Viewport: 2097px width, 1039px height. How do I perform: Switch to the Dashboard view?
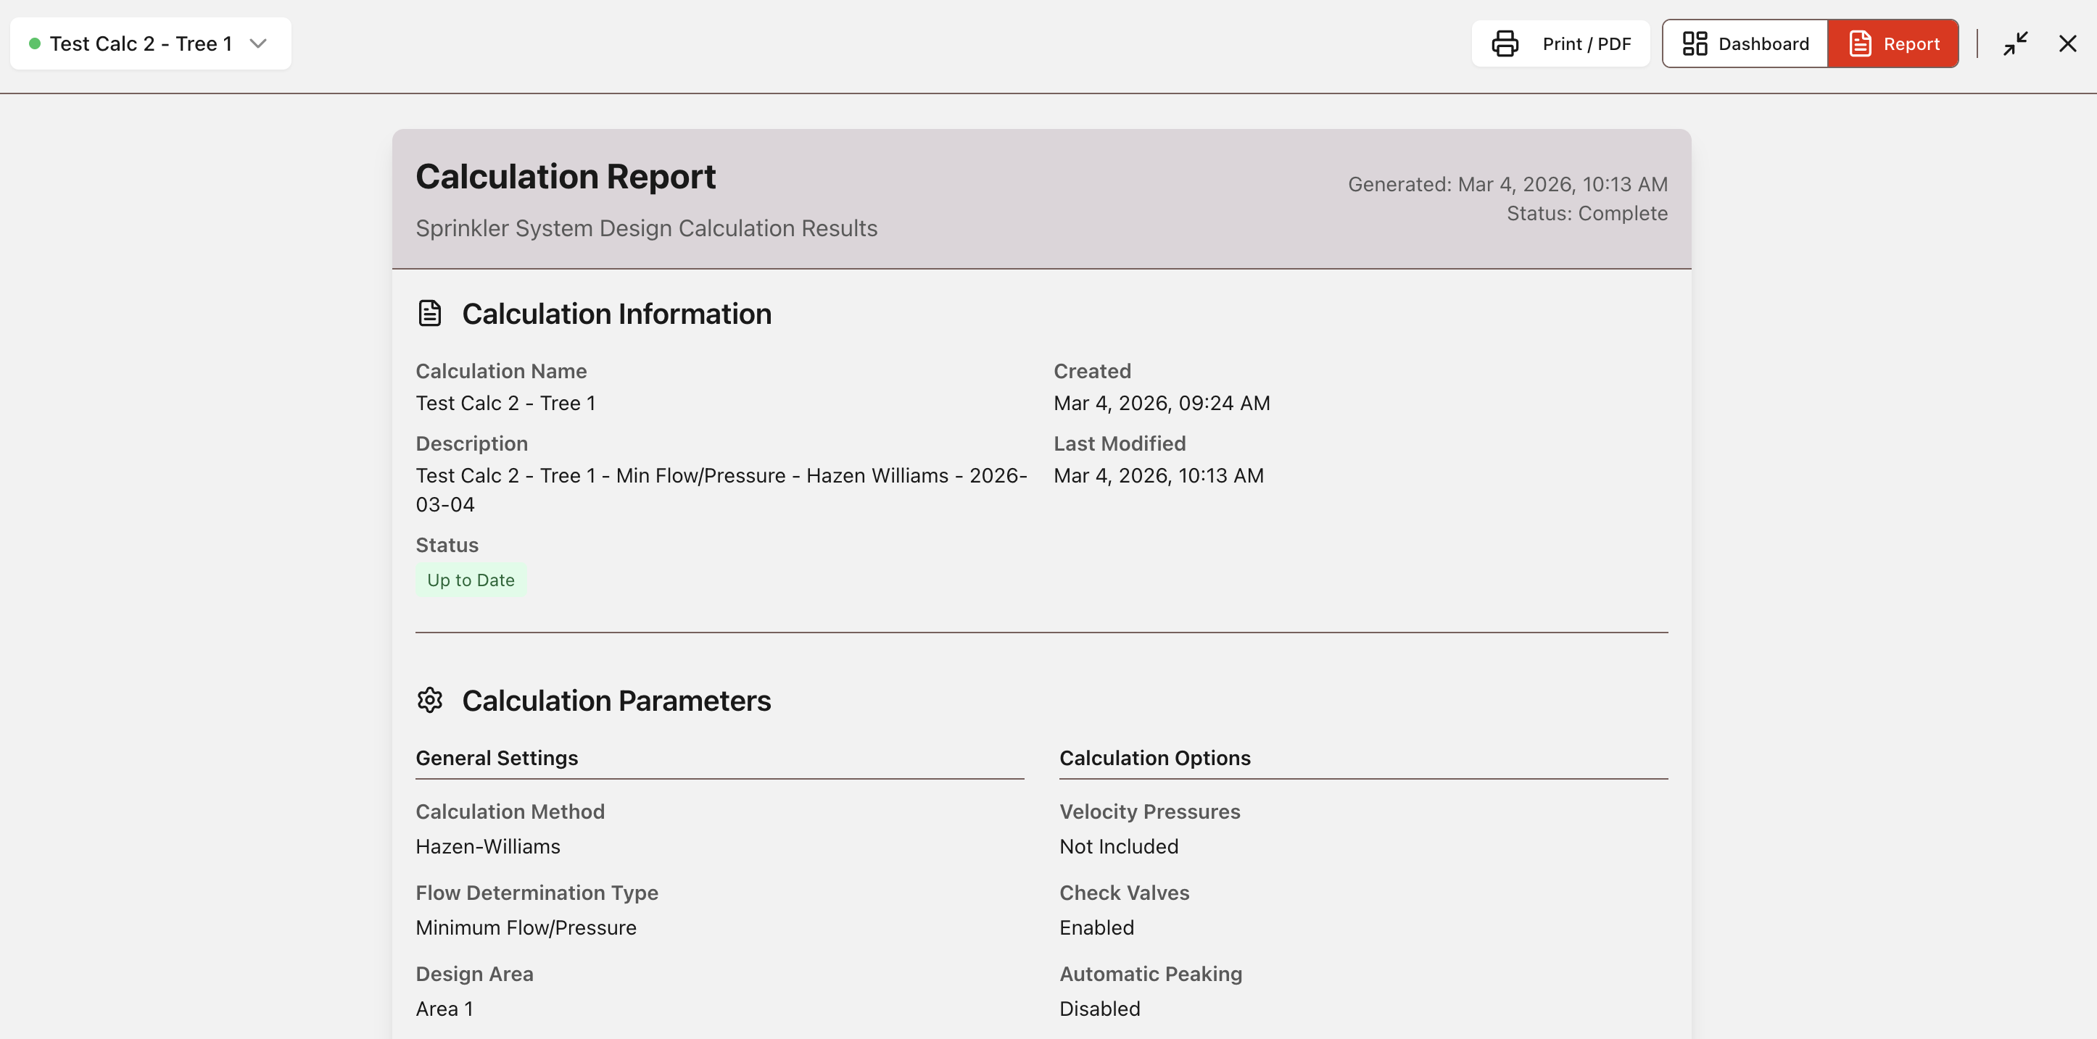[1745, 44]
